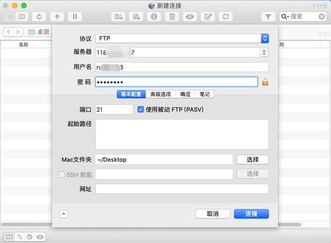
Task: Click transfers arrows icon in bottom bar
Action: (20, 237)
